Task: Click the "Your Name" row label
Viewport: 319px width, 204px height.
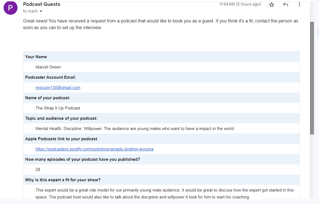Action: (x=36, y=57)
